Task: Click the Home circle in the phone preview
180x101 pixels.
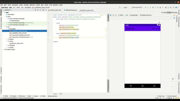Action: click(x=143, y=86)
